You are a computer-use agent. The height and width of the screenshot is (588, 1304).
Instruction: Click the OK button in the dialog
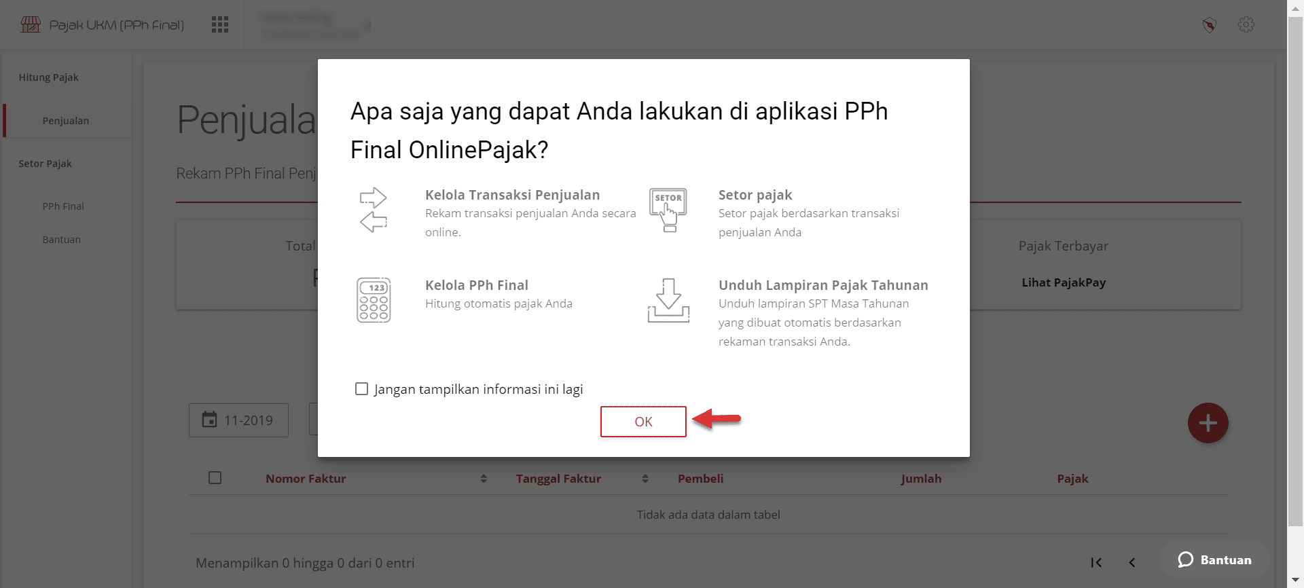coord(643,422)
